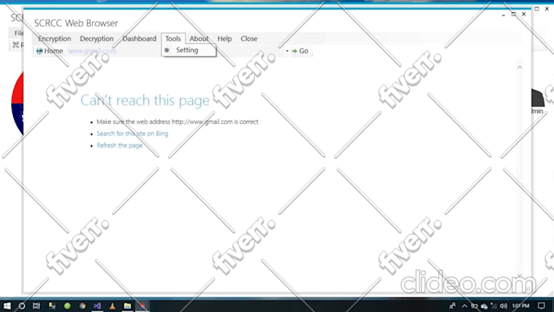Click the Home toolbar button
Image resolution: width=554 pixels, height=312 pixels.
point(50,51)
